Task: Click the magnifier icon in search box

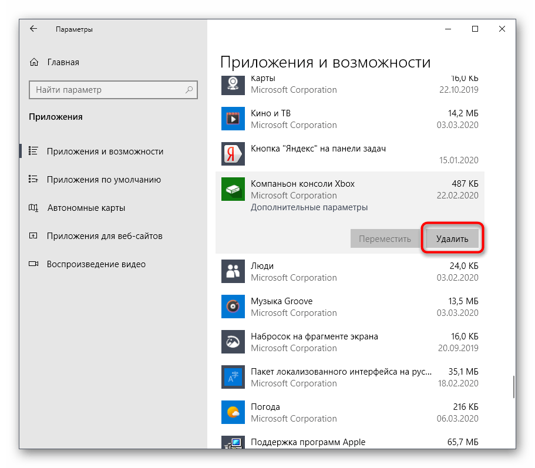Action: (x=189, y=90)
